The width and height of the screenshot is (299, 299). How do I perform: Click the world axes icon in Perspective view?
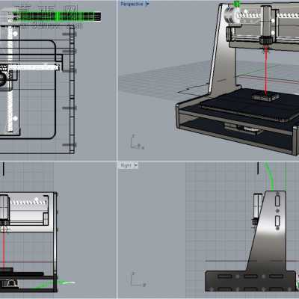click(138, 142)
